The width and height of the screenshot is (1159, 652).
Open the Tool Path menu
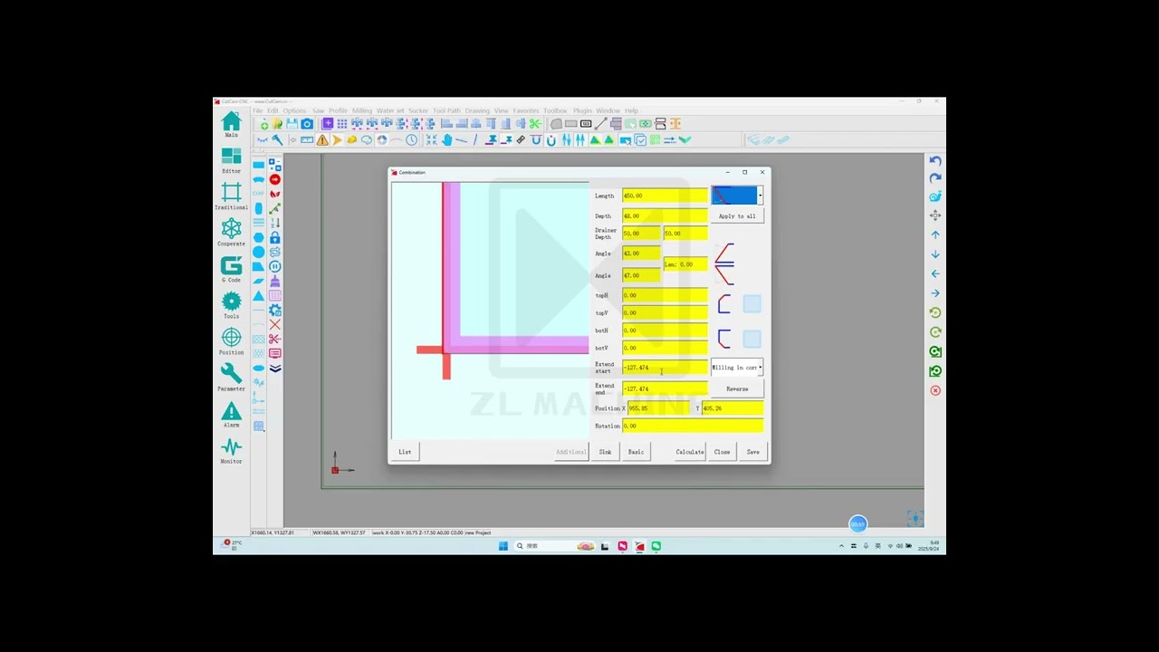point(446,110)
